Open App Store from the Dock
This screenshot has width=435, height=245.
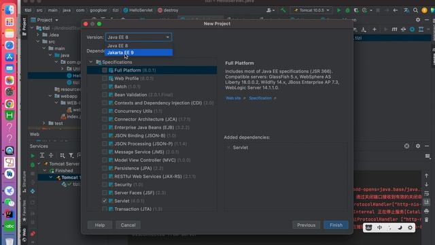[x=10, y=57]
